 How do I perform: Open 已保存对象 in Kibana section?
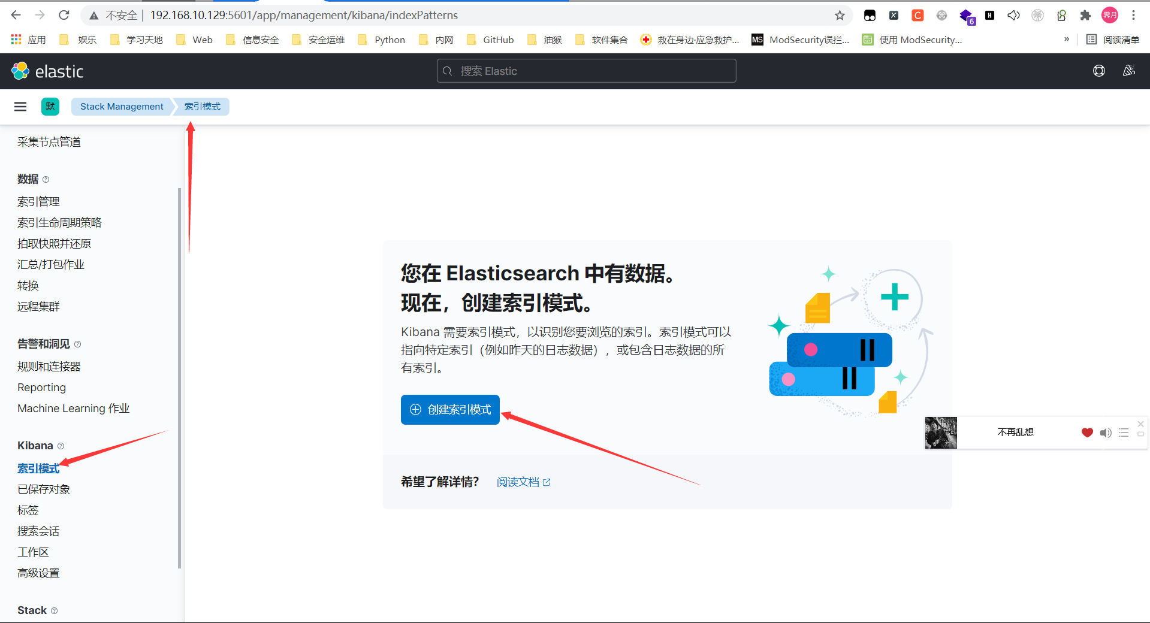(x=44, y=489)
